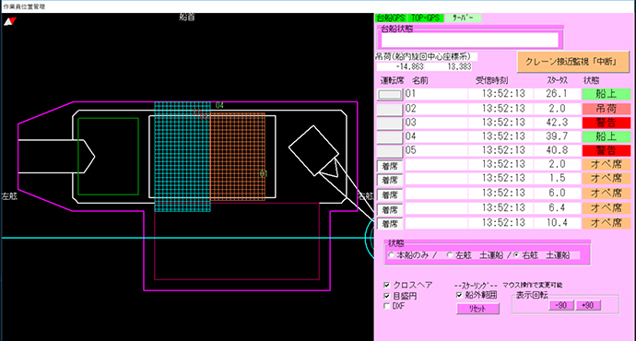Click the 台船状態 text field
The image size is (636, 341).
(x=470, y=40)
